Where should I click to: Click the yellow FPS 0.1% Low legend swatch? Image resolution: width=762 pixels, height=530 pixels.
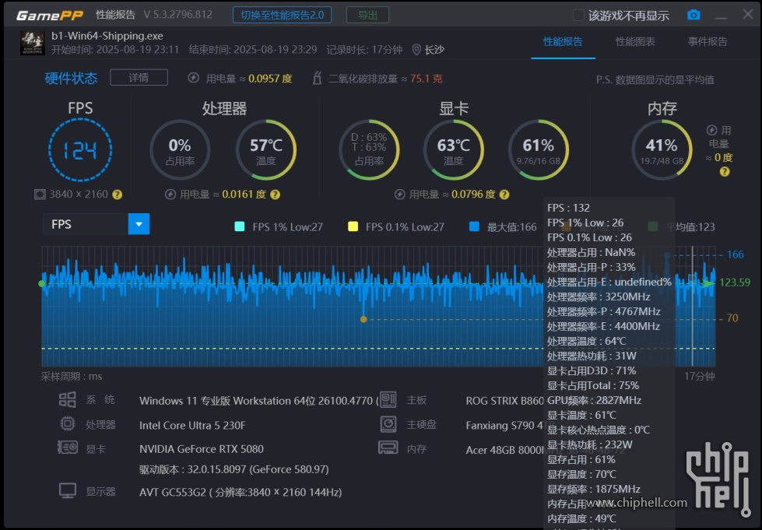coord(353,226)
